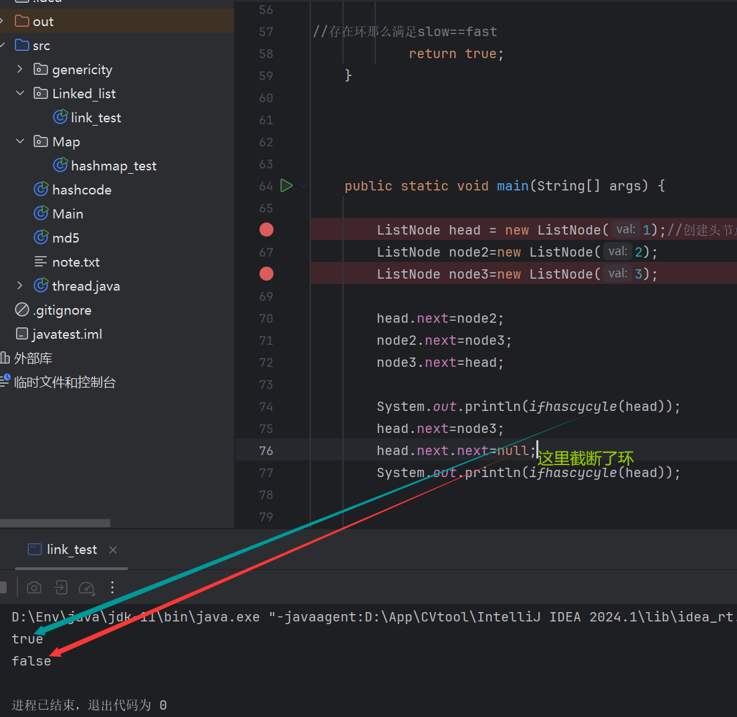The image size is (737, 717).
Task: Remove breakpoint on ListNode head line
Action: 266,230
